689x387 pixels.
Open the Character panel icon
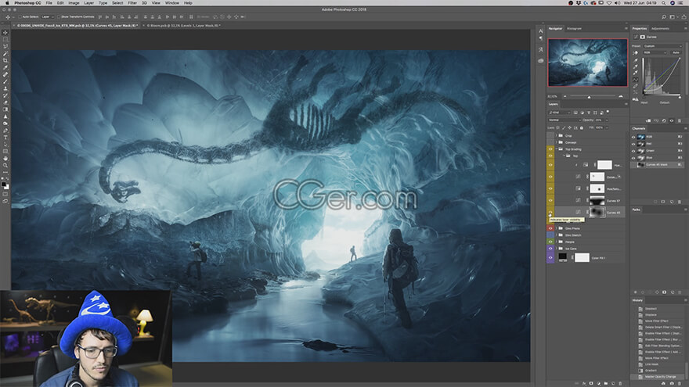click(x=540, y=31)
